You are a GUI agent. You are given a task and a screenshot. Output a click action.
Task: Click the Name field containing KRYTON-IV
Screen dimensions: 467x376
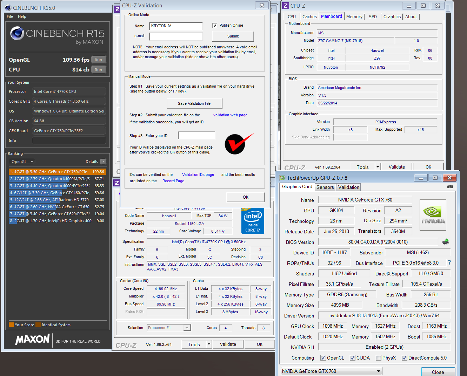click(176, 26)
